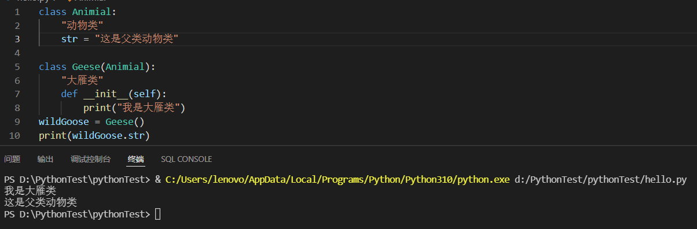Click the Geese class name definition

pyautogui.click(x=86, y=67)
